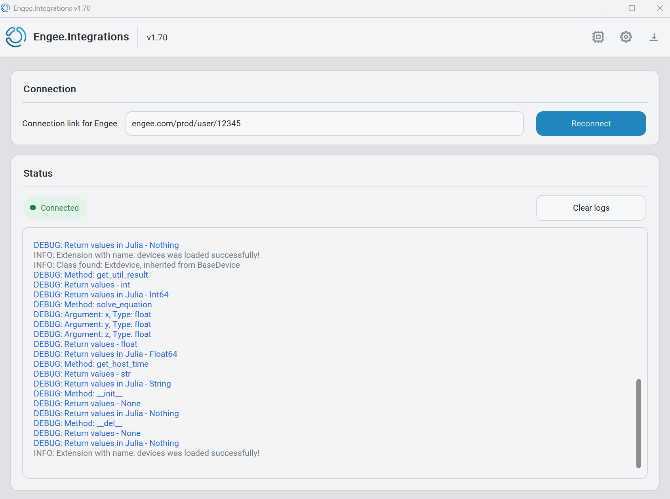The image size is (670, 499).
Task: Click 'Connection link for Engee' label
Action: [70, 124]
